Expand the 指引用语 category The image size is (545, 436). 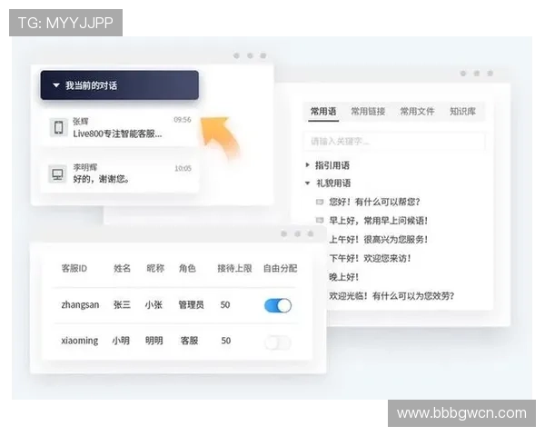click(x=307, y=164)
